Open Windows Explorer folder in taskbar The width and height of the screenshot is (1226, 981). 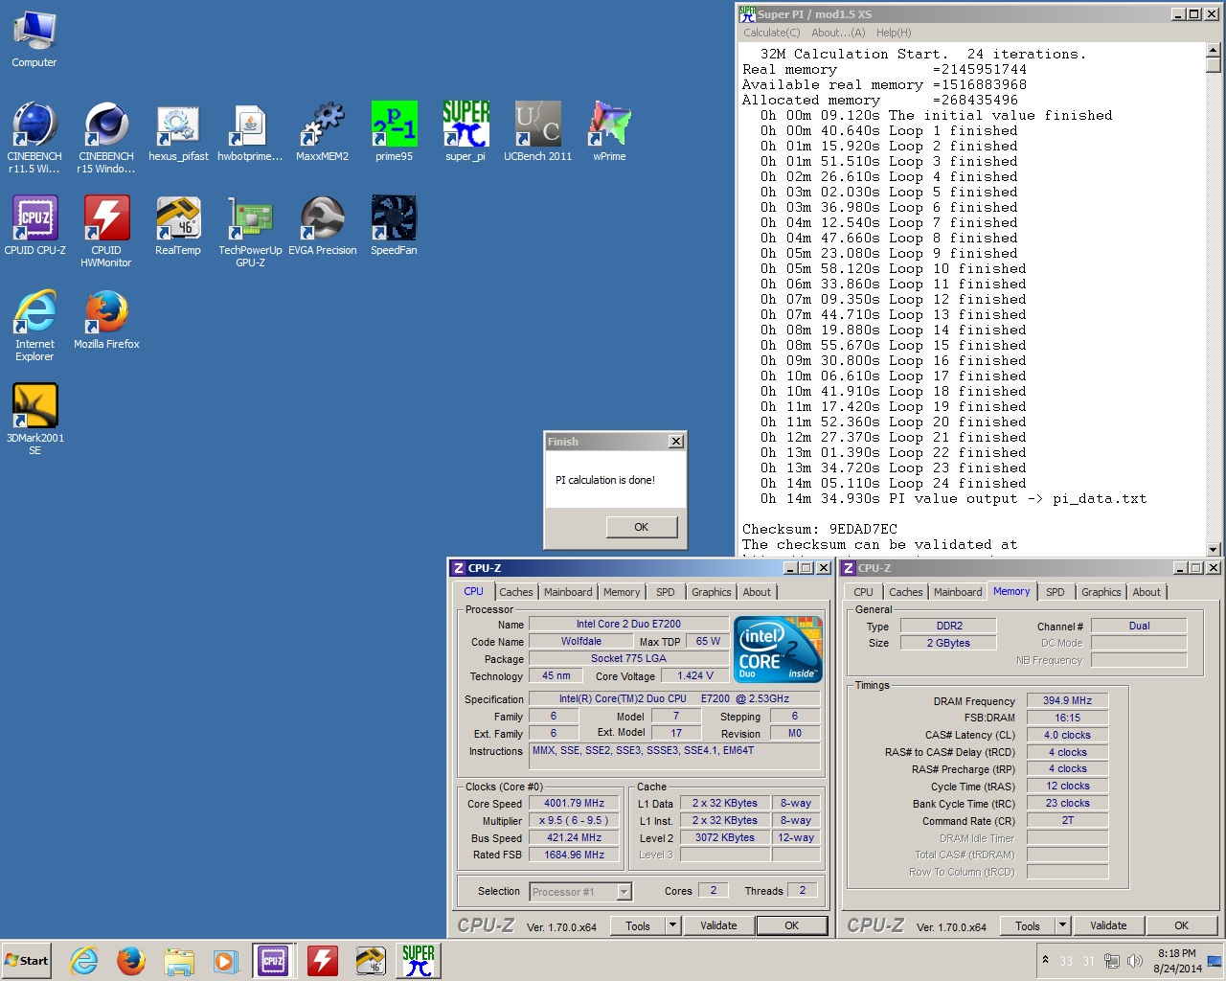click(178, 961)
